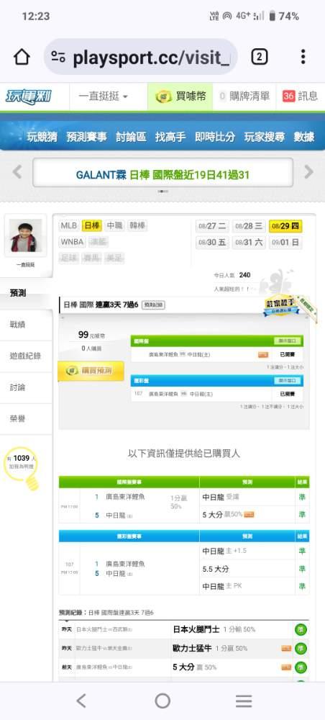325x720 pixels.
Task: Click the playsport 玩運彩 logo
Action: click(x=29, y=96)
